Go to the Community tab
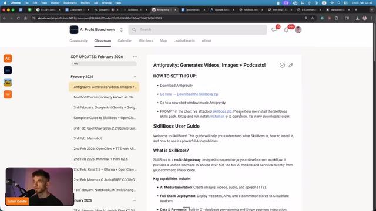 pyautogui.click(x=78, y=40)
